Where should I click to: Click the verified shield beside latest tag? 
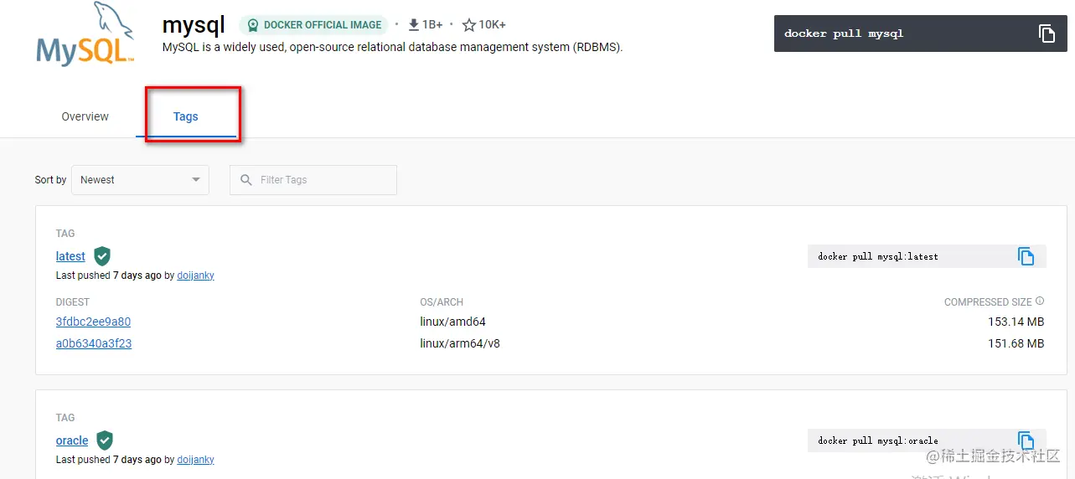pyautogui.click(x=102, y=256)
